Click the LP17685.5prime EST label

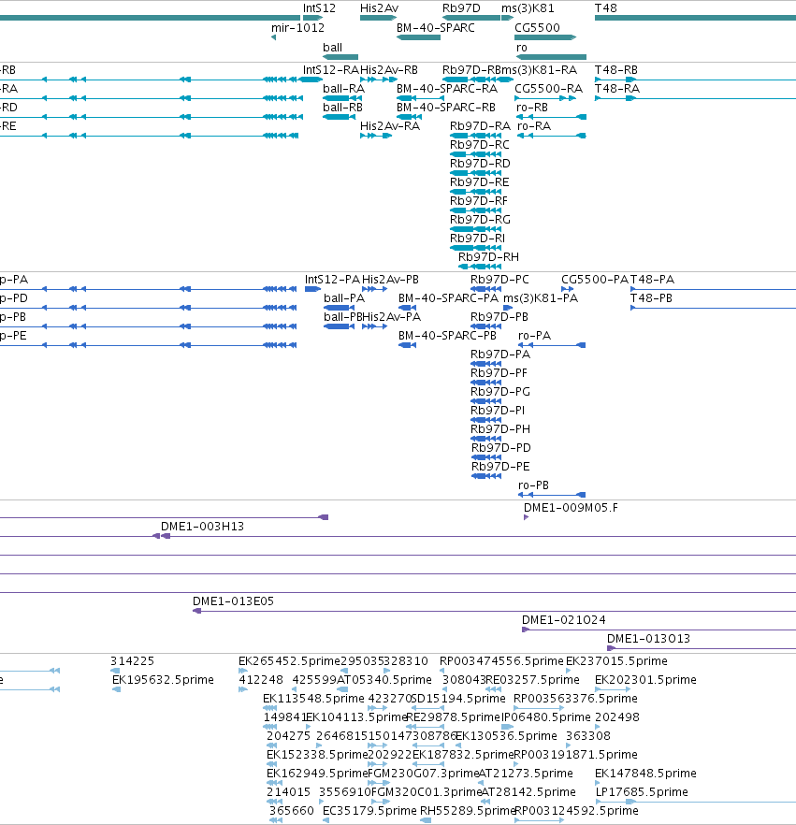(x=642, y=792)
